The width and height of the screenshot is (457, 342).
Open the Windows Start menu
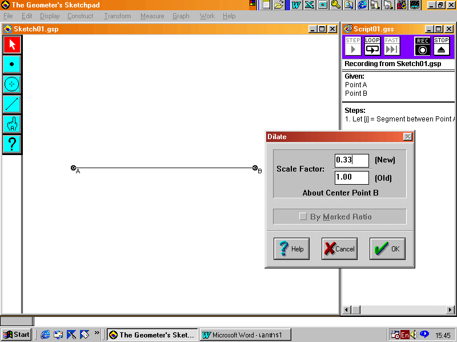tap(17, 335)
